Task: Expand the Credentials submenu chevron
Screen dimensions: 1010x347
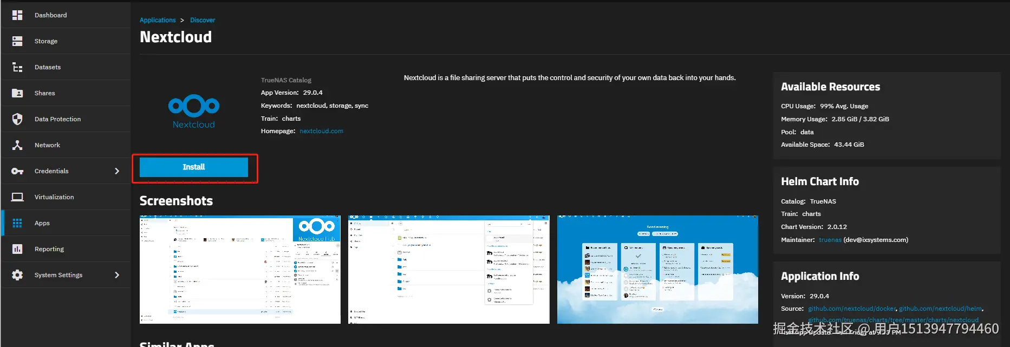Action: pyautogui.click(x=117, y=171)
